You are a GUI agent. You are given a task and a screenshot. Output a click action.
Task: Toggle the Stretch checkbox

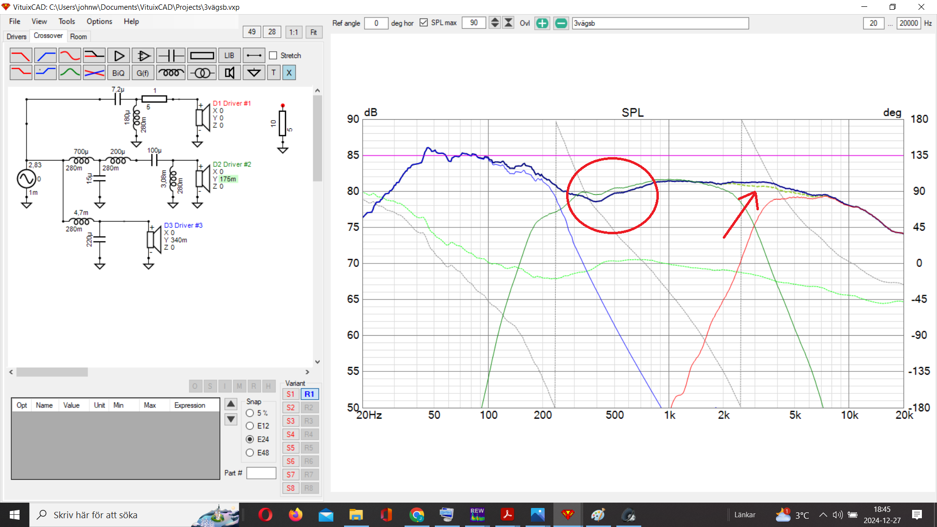(x=273, y=56)
